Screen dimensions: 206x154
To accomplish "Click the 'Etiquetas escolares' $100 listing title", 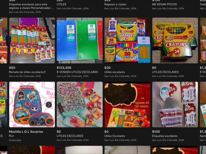I will point(165,136).
